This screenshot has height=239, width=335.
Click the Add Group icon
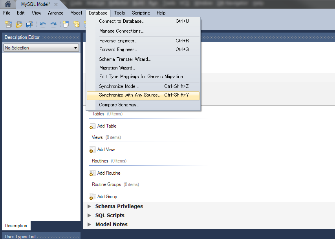point(92,197)
